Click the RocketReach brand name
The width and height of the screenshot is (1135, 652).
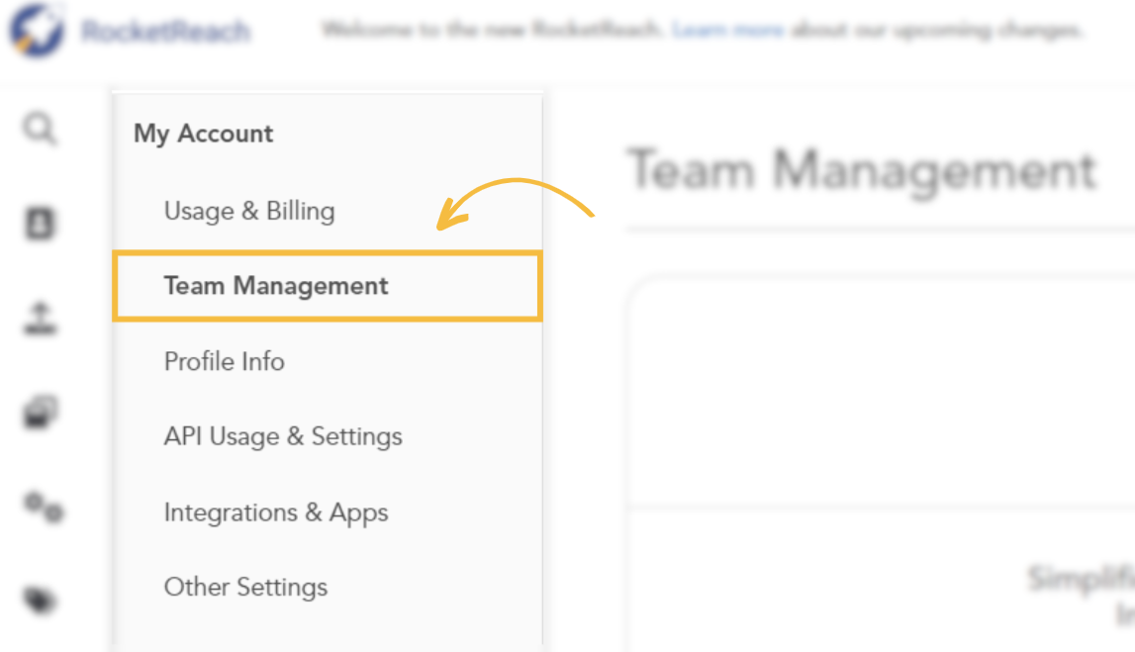pyautogui.click(x=166, y=31)
